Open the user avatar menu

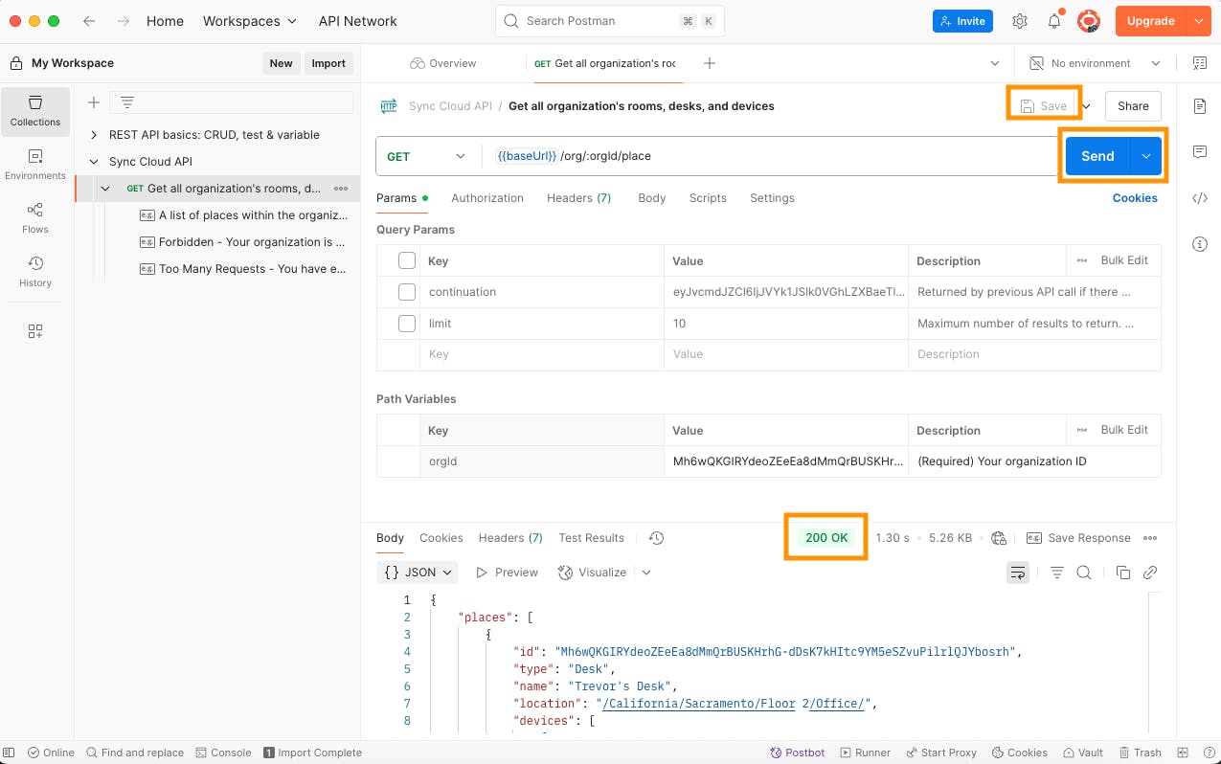(1089, 21)
